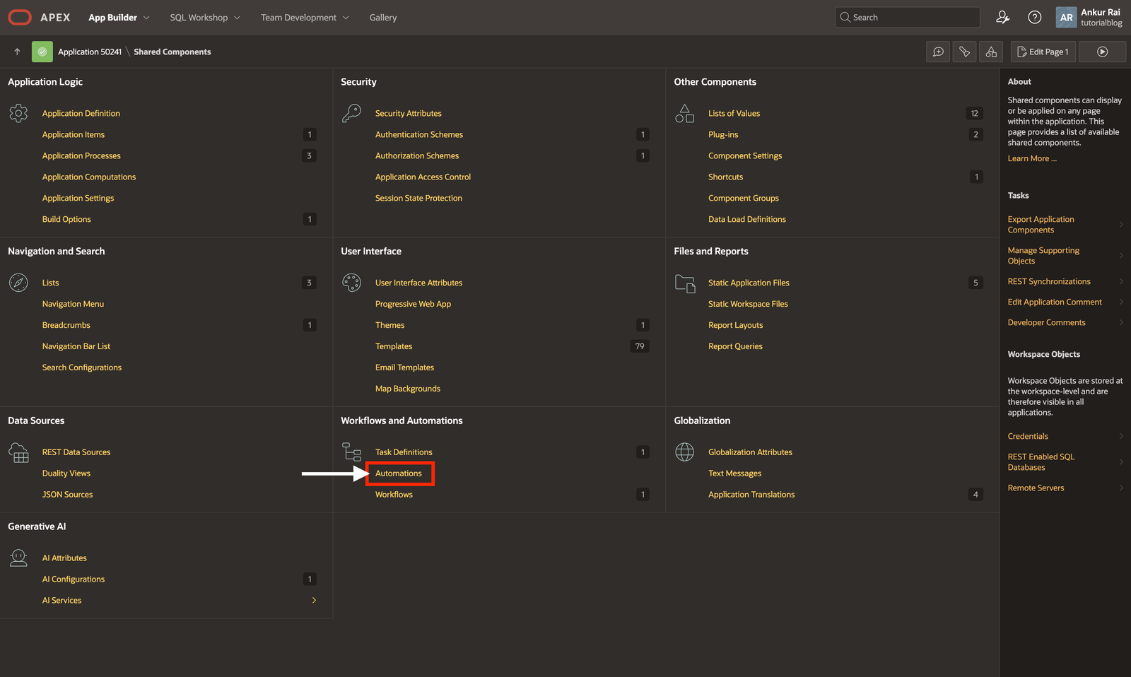
Task: Open the flashlight Find icon
Action: click(964, 52)
